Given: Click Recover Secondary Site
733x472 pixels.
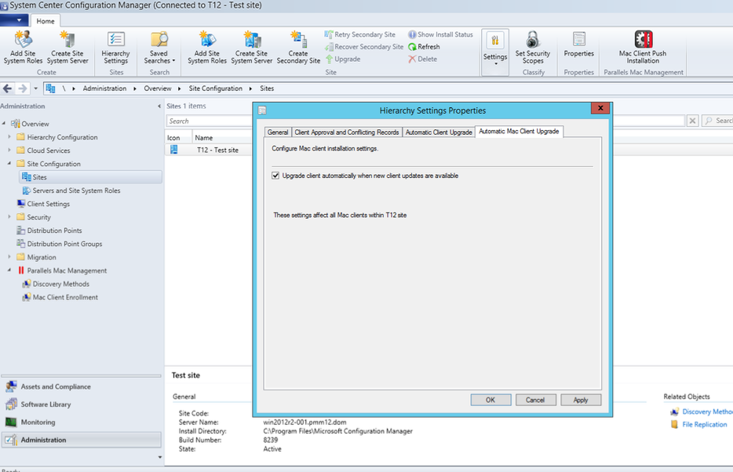Looking at the screenshot, I should click(363, 47).
